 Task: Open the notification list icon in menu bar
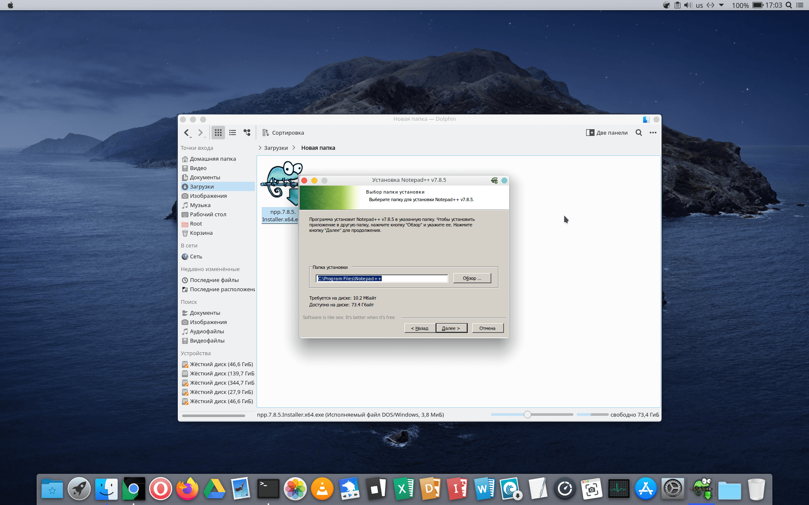click(800, 5)
